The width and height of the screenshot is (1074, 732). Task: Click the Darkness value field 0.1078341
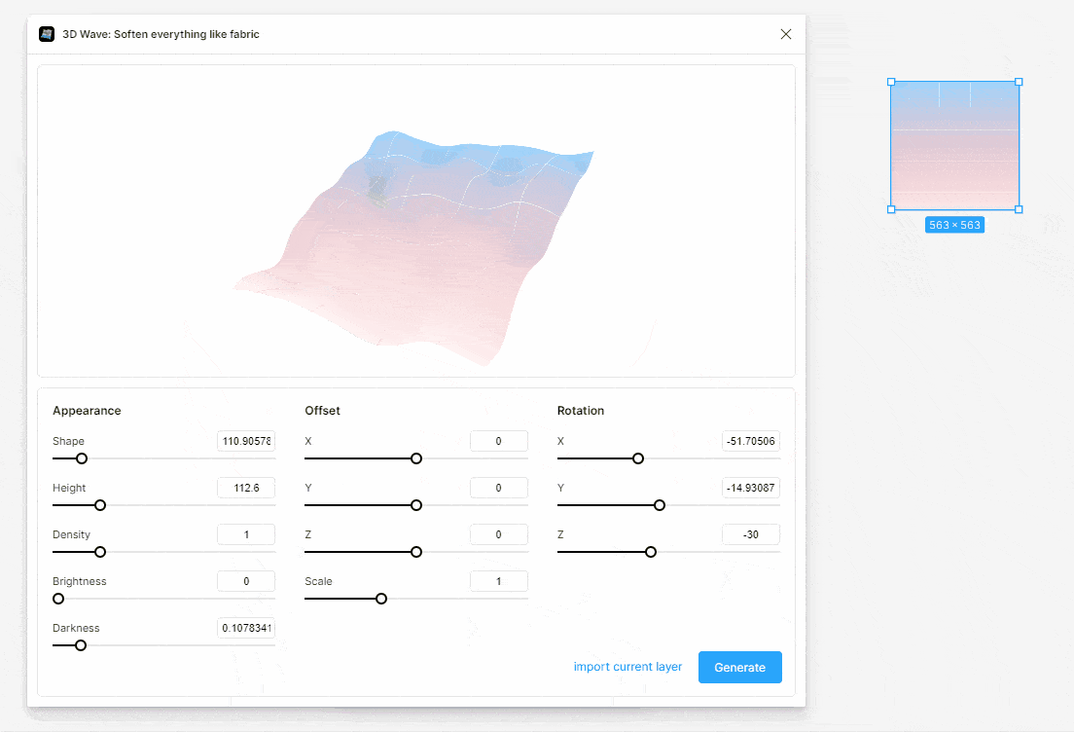pos(246,627)
